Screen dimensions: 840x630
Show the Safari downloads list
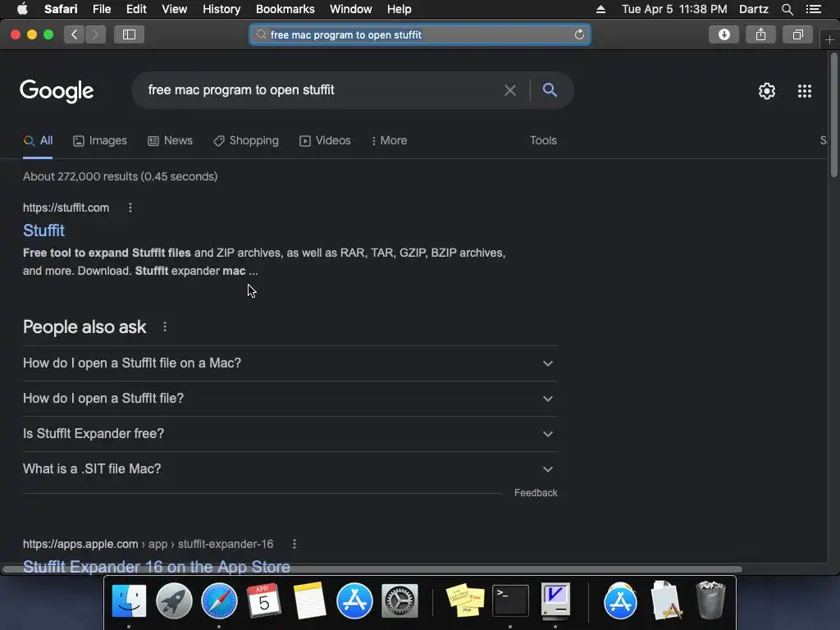(724, 34)
